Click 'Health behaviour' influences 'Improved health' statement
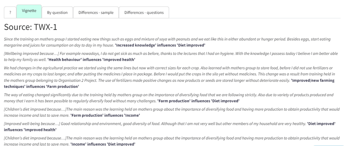344x146 pixels. (x=91, y=60)
